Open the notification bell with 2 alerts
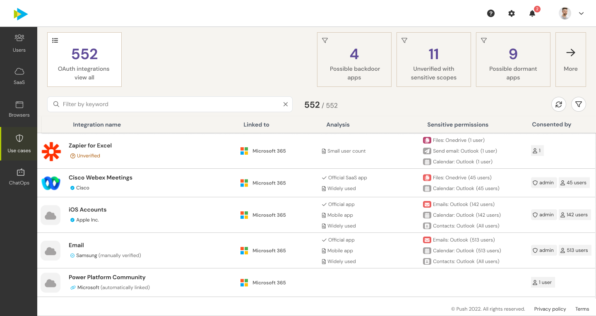596x316 pixels. [x=532, y=14]
